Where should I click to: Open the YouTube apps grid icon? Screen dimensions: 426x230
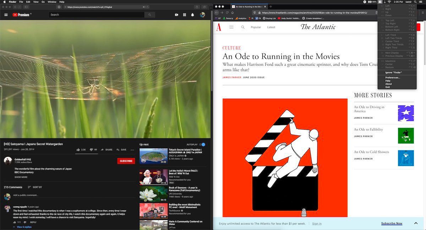pos(185,15)
